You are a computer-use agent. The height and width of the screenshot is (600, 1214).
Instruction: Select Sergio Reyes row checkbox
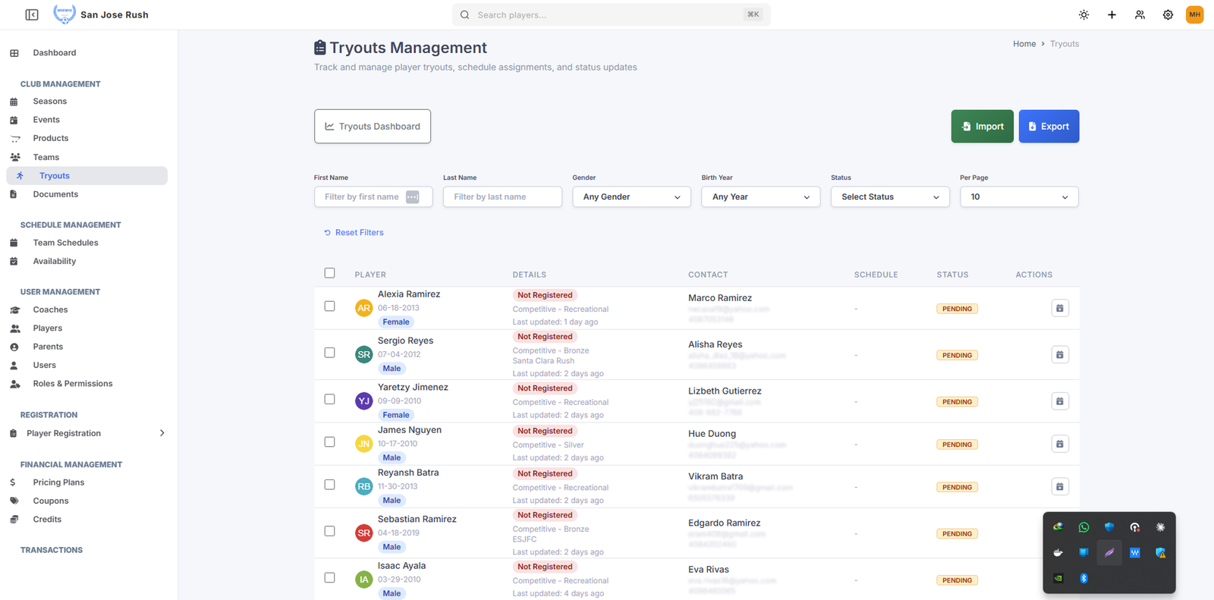(x=329, y=353)
